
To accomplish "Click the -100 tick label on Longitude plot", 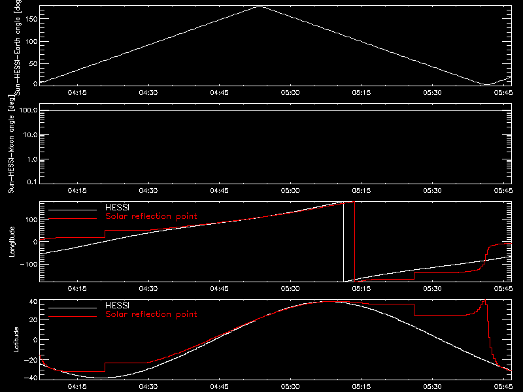I will tap(28, 264).
